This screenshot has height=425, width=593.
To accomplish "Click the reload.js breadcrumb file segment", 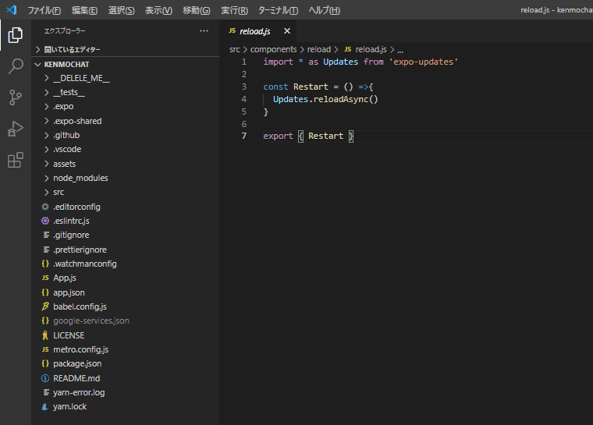I will (371, 50).
